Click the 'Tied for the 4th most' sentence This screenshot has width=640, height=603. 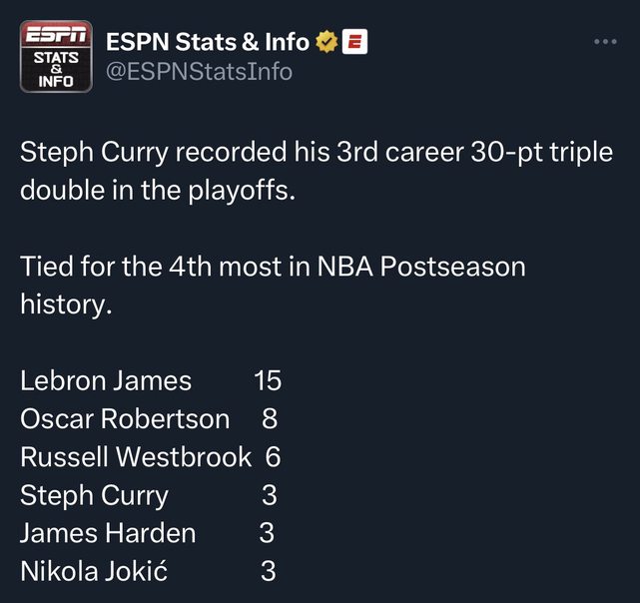[x=273, y=285]
